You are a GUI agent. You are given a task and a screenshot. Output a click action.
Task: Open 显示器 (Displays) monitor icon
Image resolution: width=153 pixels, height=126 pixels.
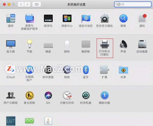(11, 44)
